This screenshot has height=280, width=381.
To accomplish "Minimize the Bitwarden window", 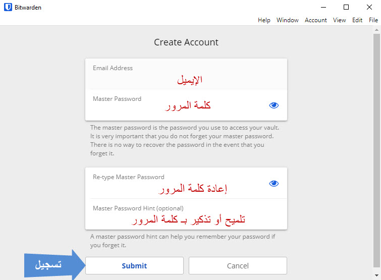I will point(323,7).
